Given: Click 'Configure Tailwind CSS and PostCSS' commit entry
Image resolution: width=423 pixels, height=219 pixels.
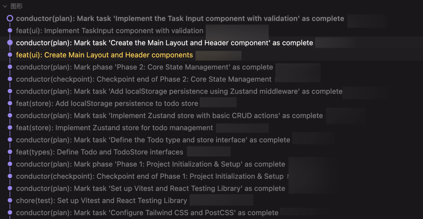Looking at the screenshot, I should click(x=147, y=213).
